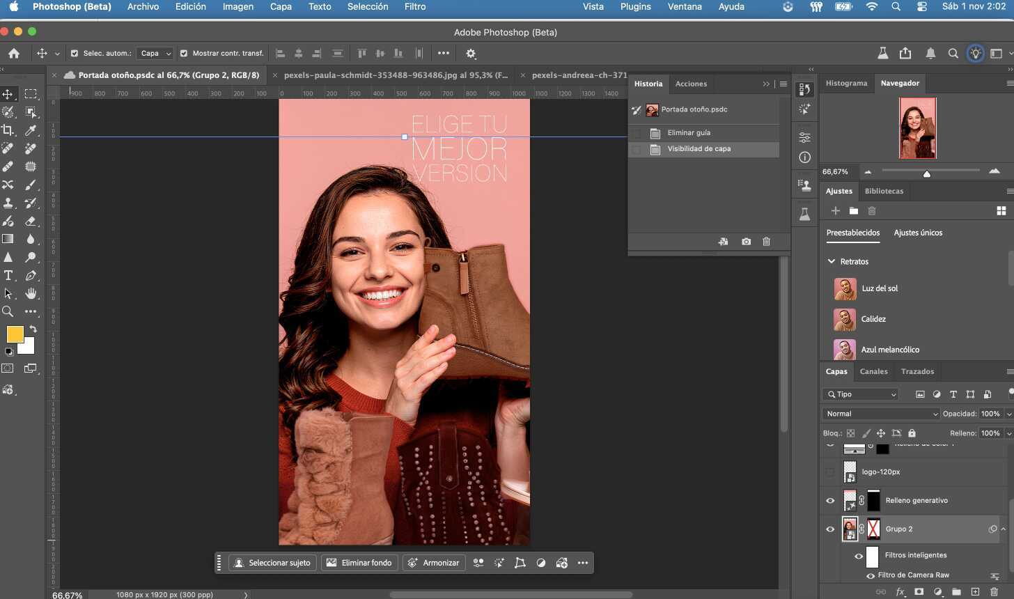Select the Hand tool
Screen dimensions: 1014x599
click(31, 293)
